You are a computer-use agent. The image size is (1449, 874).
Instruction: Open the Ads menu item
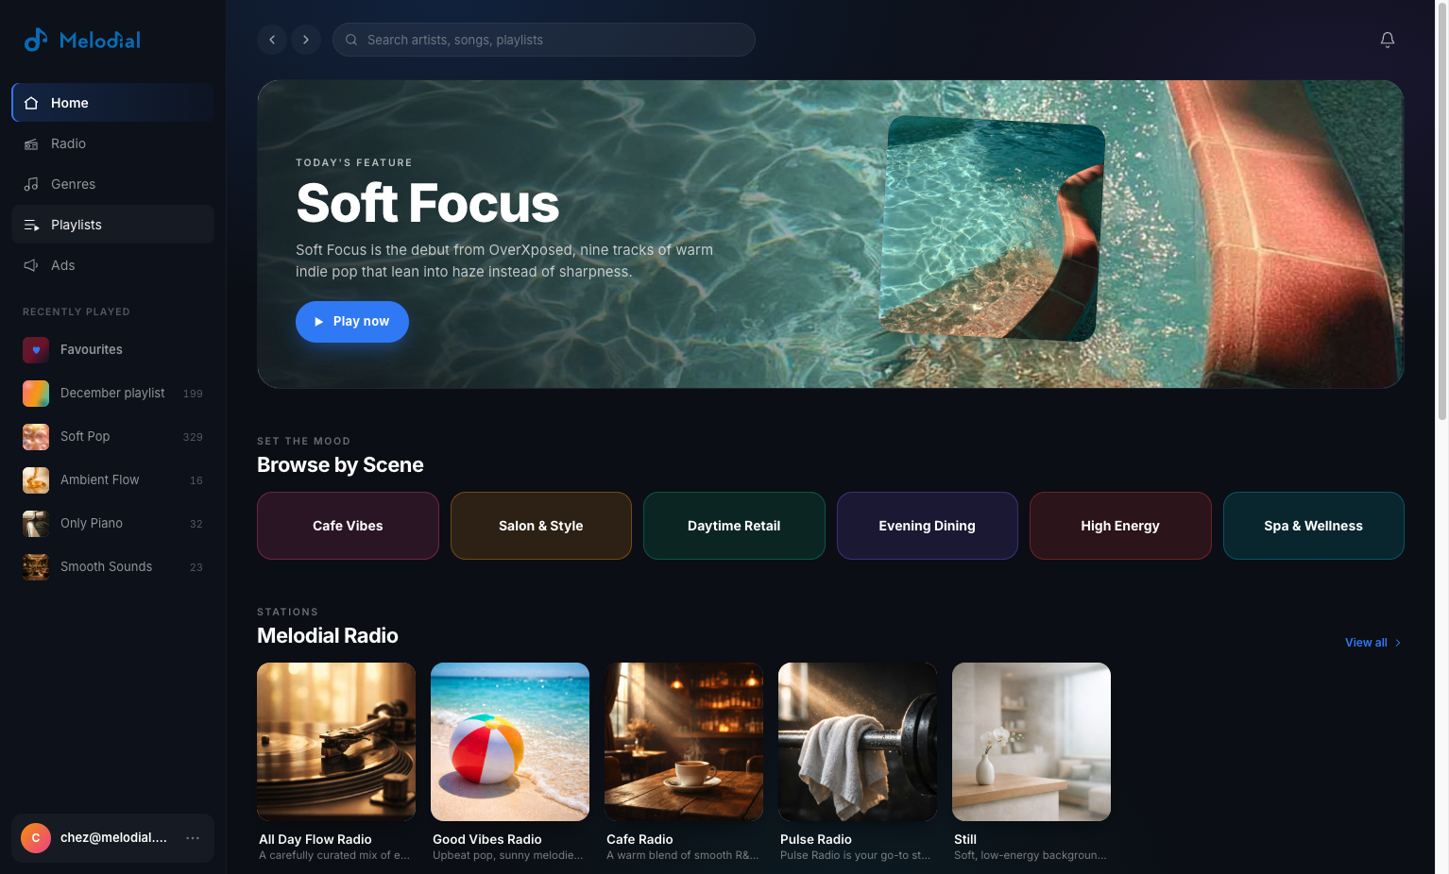coord(113,265)
